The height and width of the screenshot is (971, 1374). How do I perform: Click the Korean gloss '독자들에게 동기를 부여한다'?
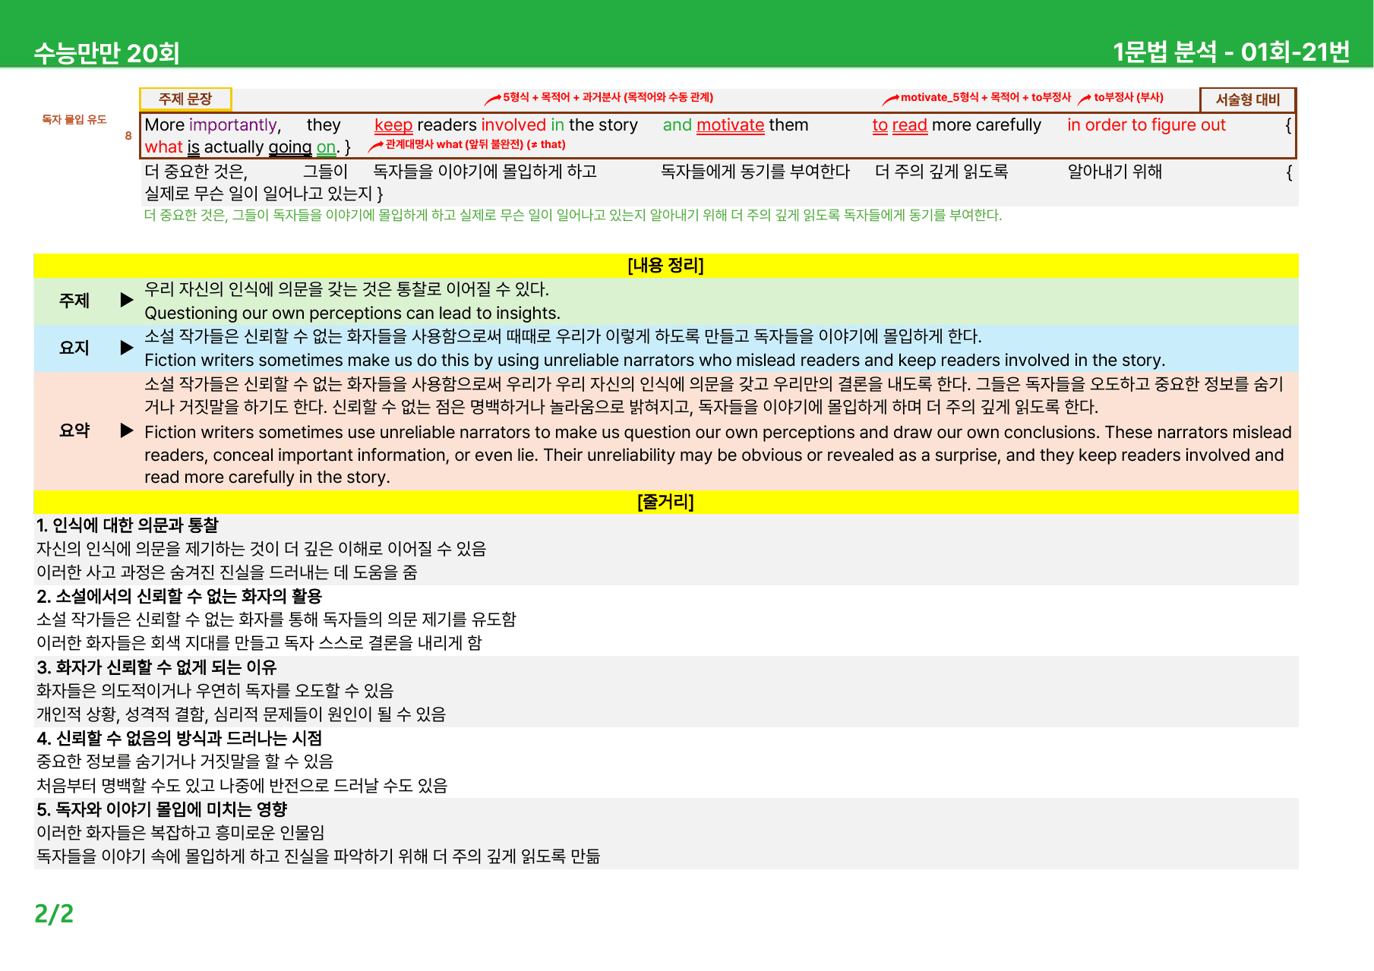coord(755,172)
